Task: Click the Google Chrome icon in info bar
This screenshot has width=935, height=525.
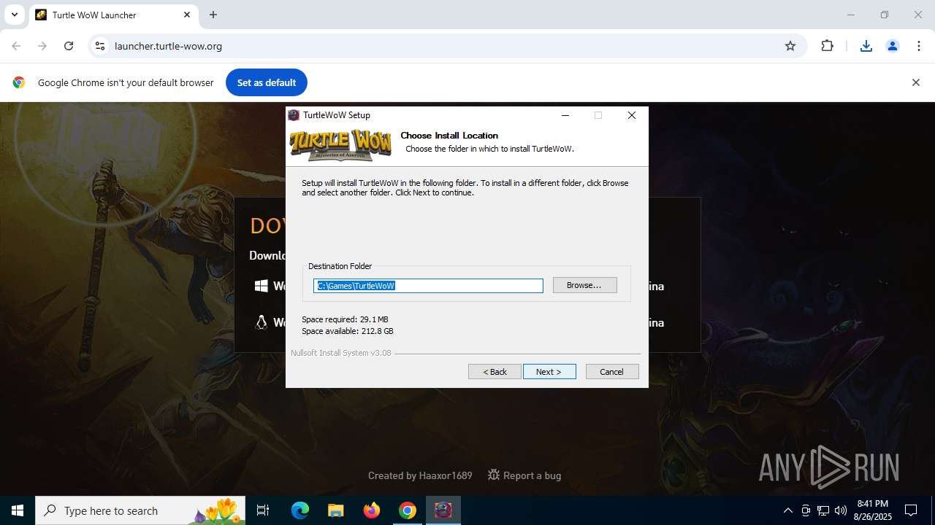Action: pyautogui.click(x=19, y=82)
